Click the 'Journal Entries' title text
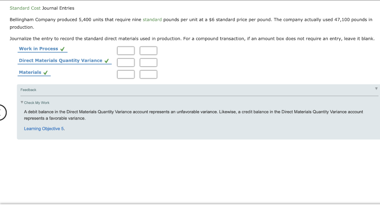This screenshot has height=205, width=380. (58, 8)
